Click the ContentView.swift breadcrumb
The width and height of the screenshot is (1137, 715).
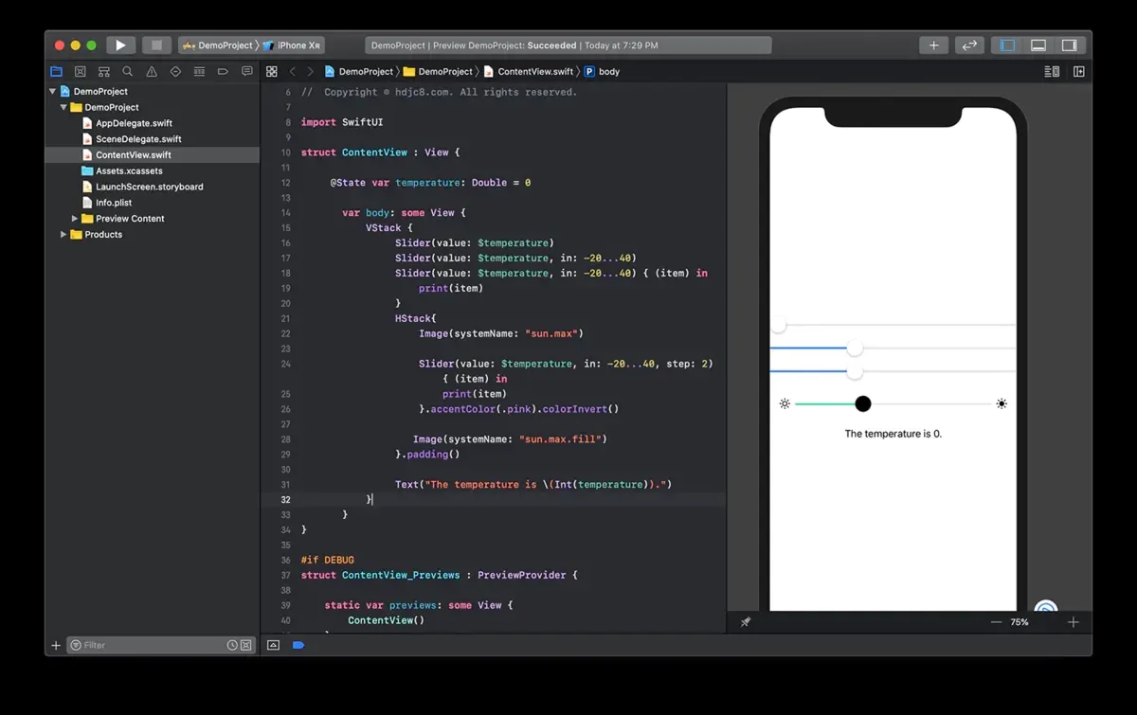[529, 71]
